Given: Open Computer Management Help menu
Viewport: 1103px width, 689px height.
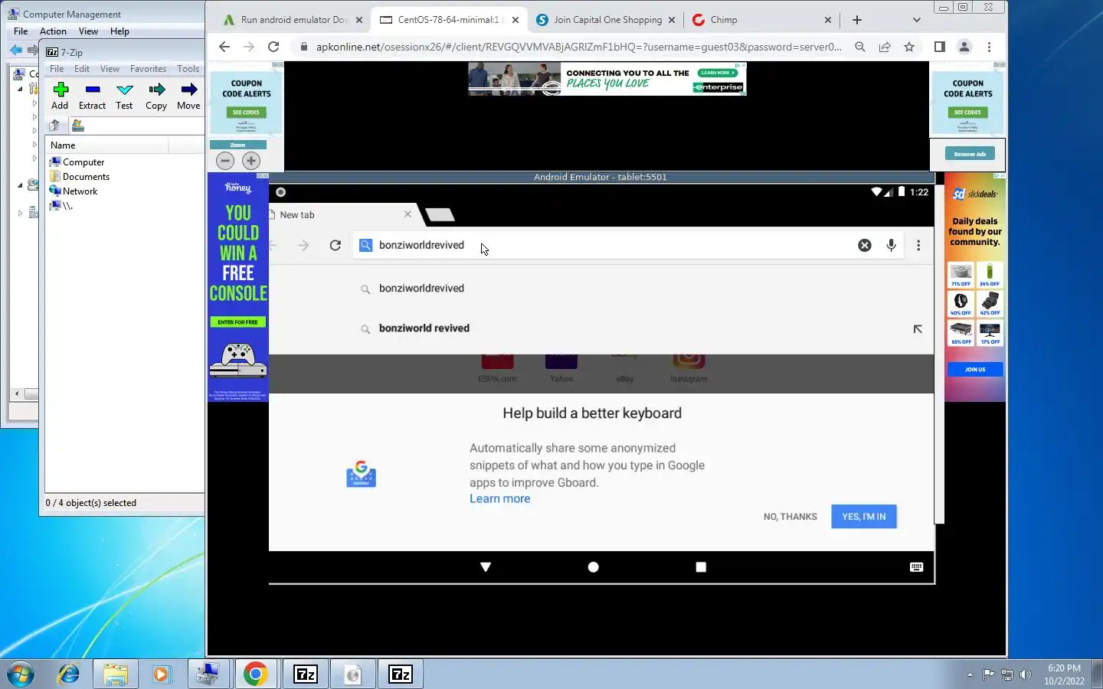Looking at the screenshot, I should pos(119,31).
